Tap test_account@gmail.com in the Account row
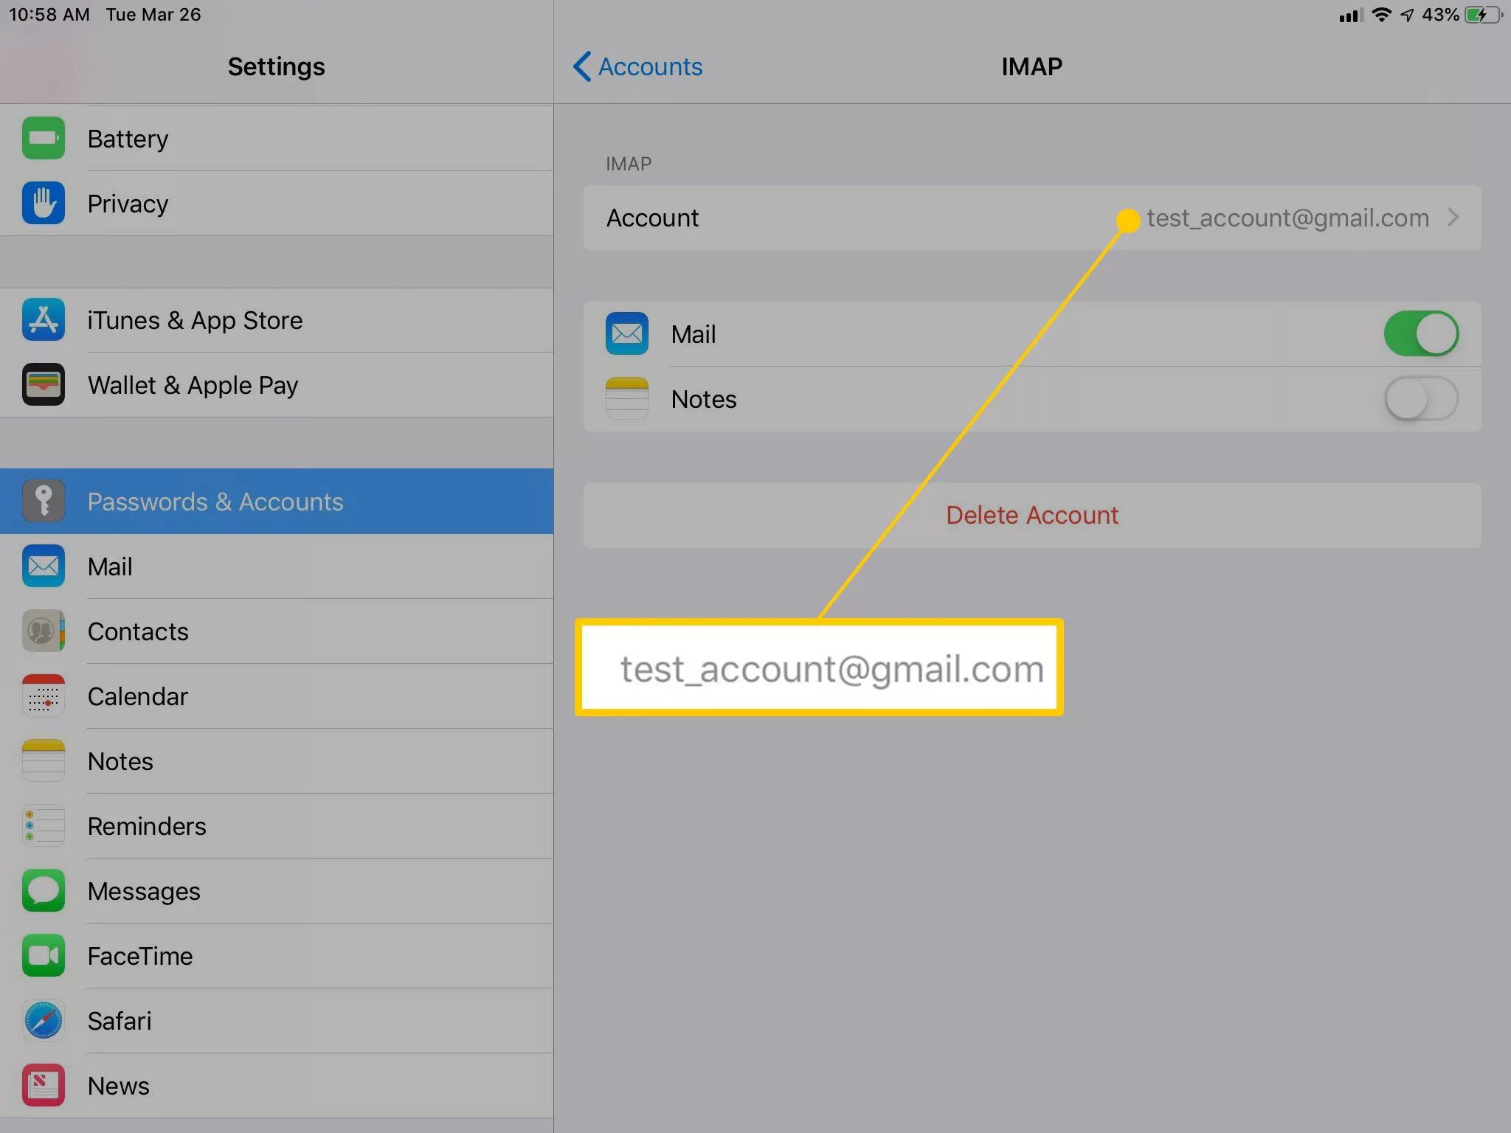Image resolution: width=1511 pixels, height=1133 pixels. [x=1287, y=218]
